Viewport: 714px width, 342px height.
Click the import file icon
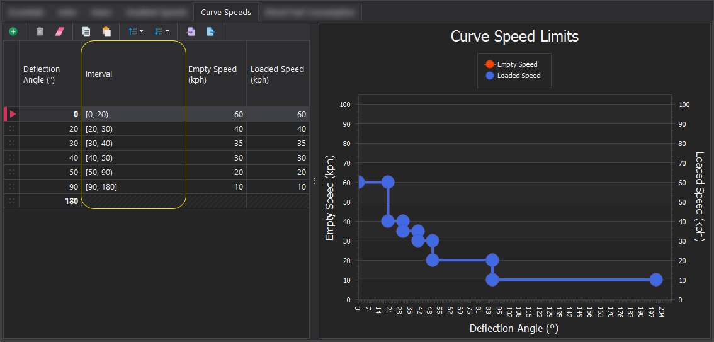point(191,31)
